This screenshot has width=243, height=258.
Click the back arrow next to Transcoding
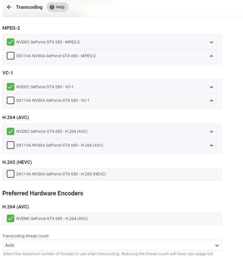pos(9,7)
